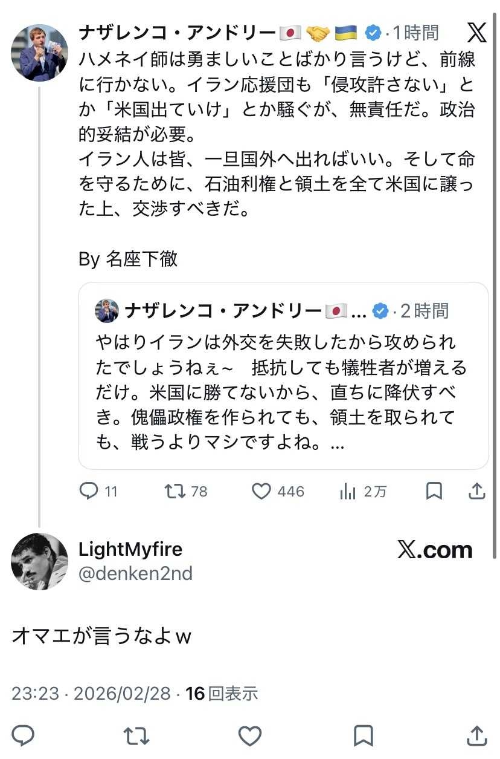Image resolution: width=500 pixels, height=759 pixels.
Task: Open the embedded quoted post from 2時間 ago
Action: (283, 387)
